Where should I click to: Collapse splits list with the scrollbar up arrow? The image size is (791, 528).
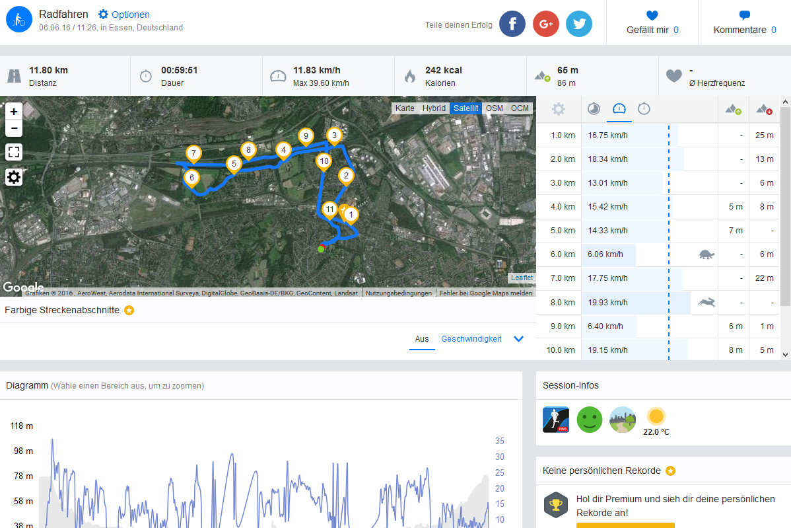(x=785, y=102)
